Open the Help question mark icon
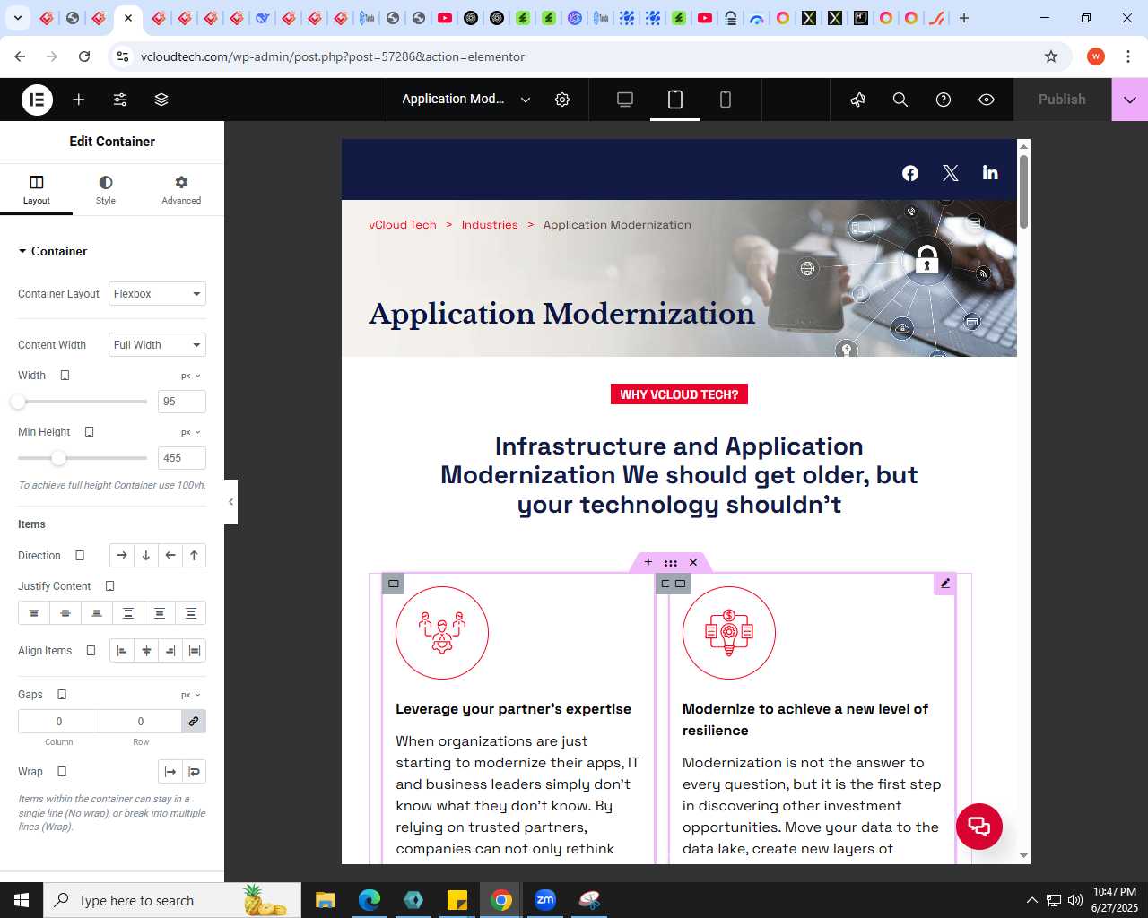 click(944, 100)
